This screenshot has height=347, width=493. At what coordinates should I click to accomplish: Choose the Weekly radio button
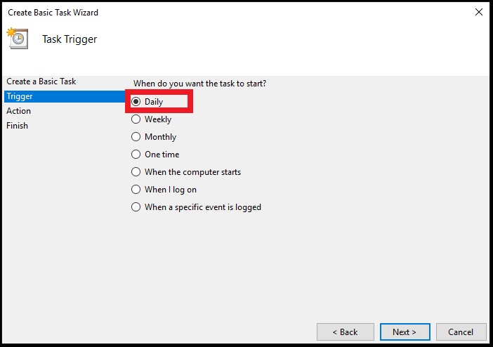pos(136,119)
